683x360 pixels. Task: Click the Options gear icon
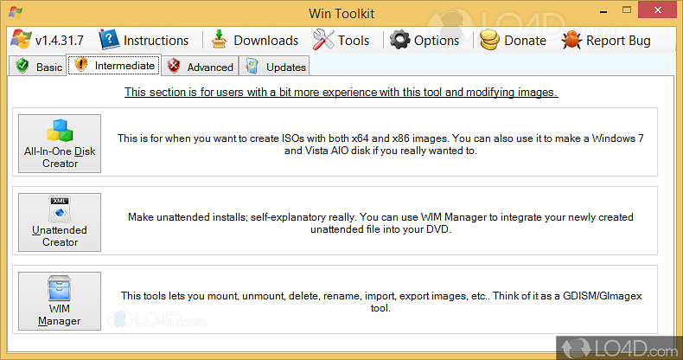(399, 40)
